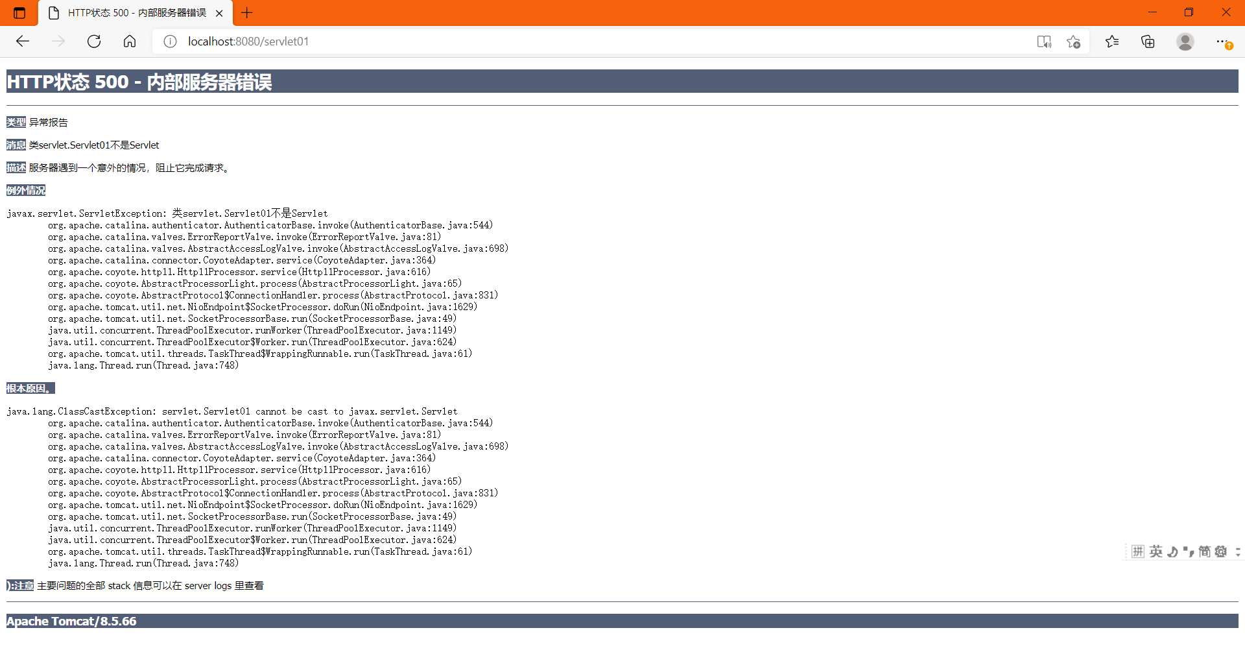
Task: Go to the browser home page
Action: 130,42
